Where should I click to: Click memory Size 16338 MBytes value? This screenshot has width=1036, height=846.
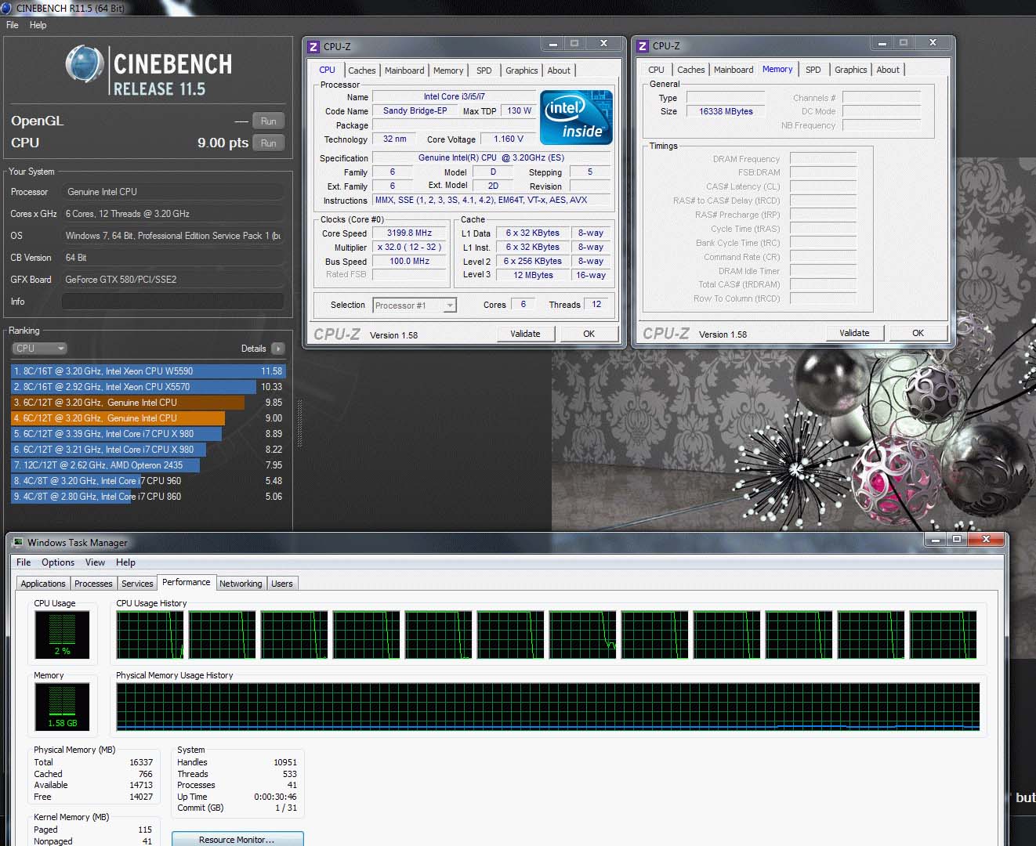[x=726, y=111]
